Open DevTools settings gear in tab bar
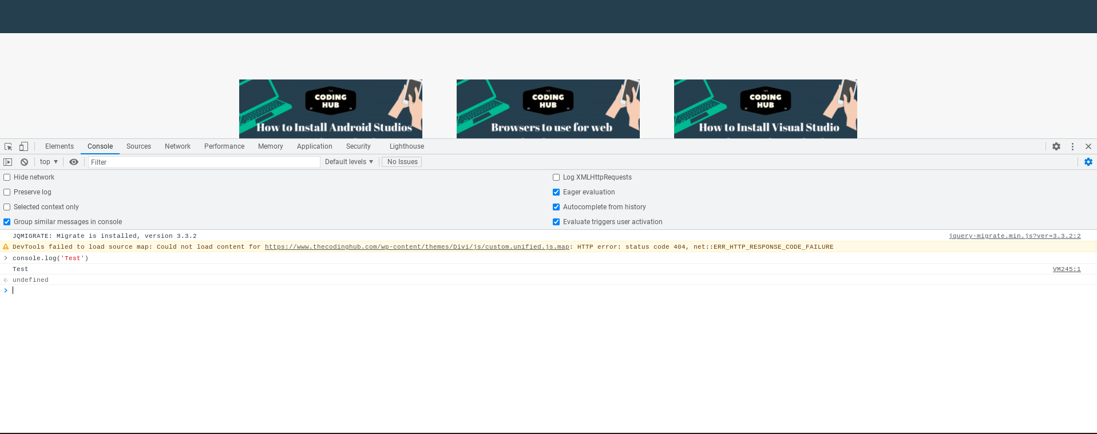This screenshot has height=434, width=1097. click(x=1056, y=146)
